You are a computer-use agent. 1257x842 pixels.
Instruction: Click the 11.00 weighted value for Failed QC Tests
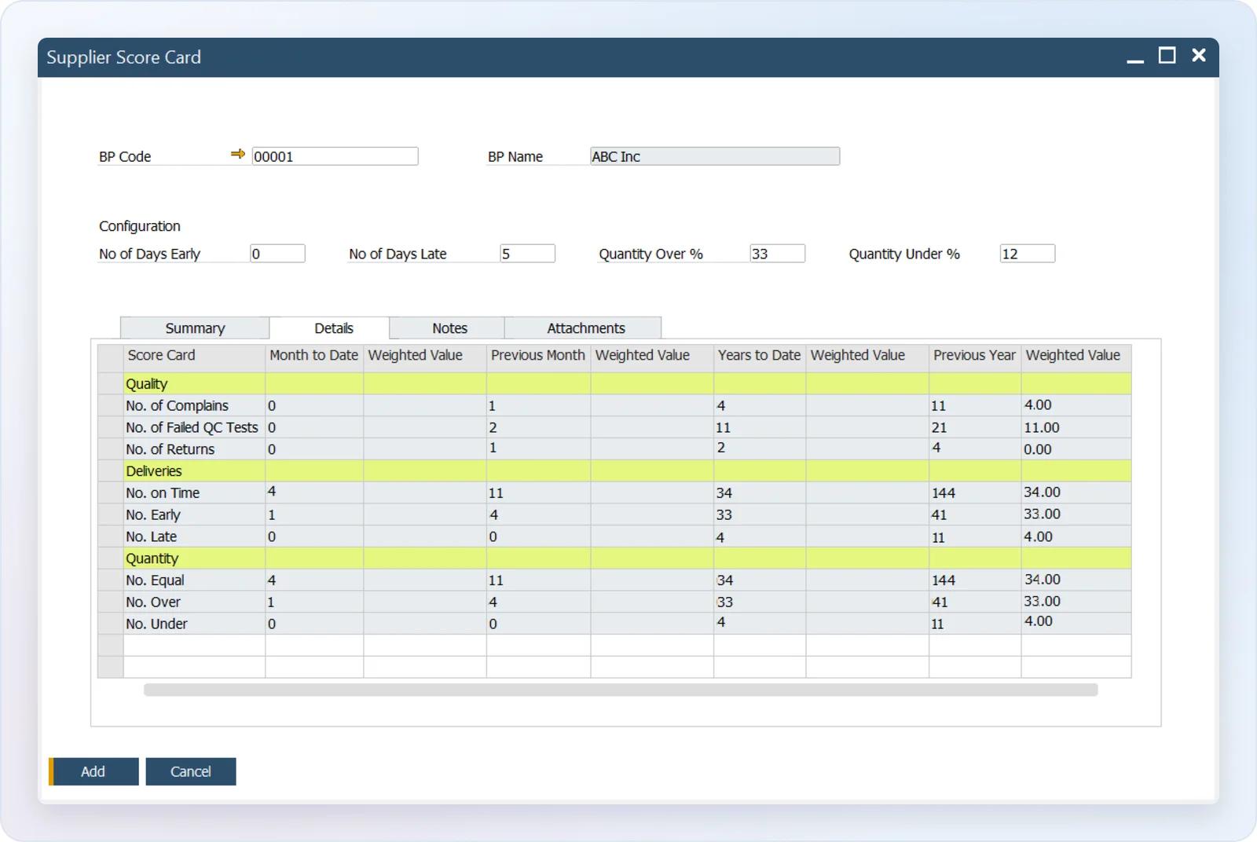(1042, 427)
